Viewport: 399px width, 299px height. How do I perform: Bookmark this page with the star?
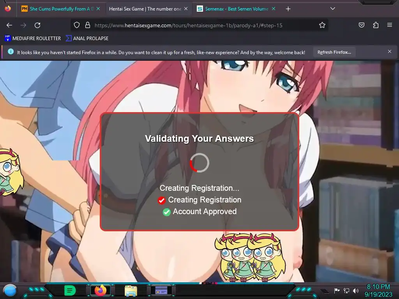point(322,25)
